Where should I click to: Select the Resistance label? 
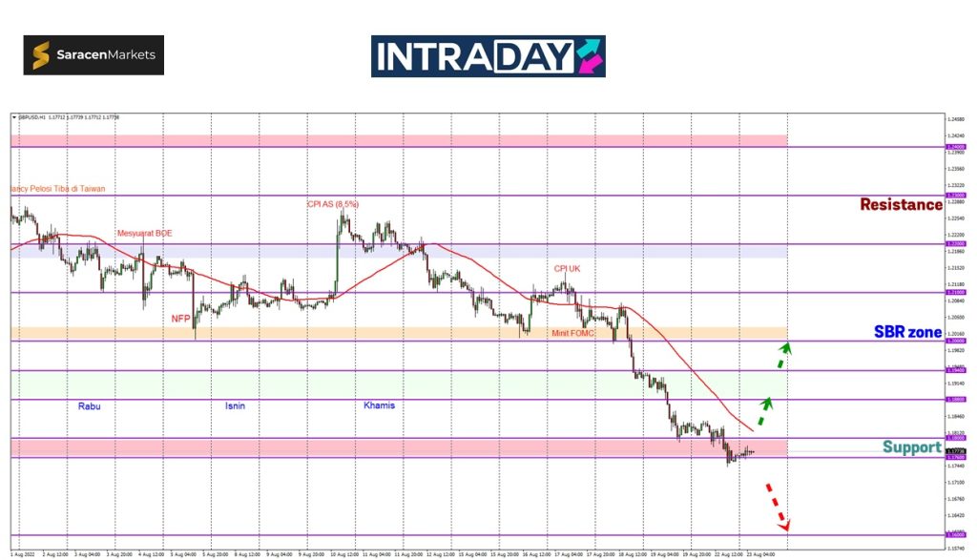coord(900,204)
